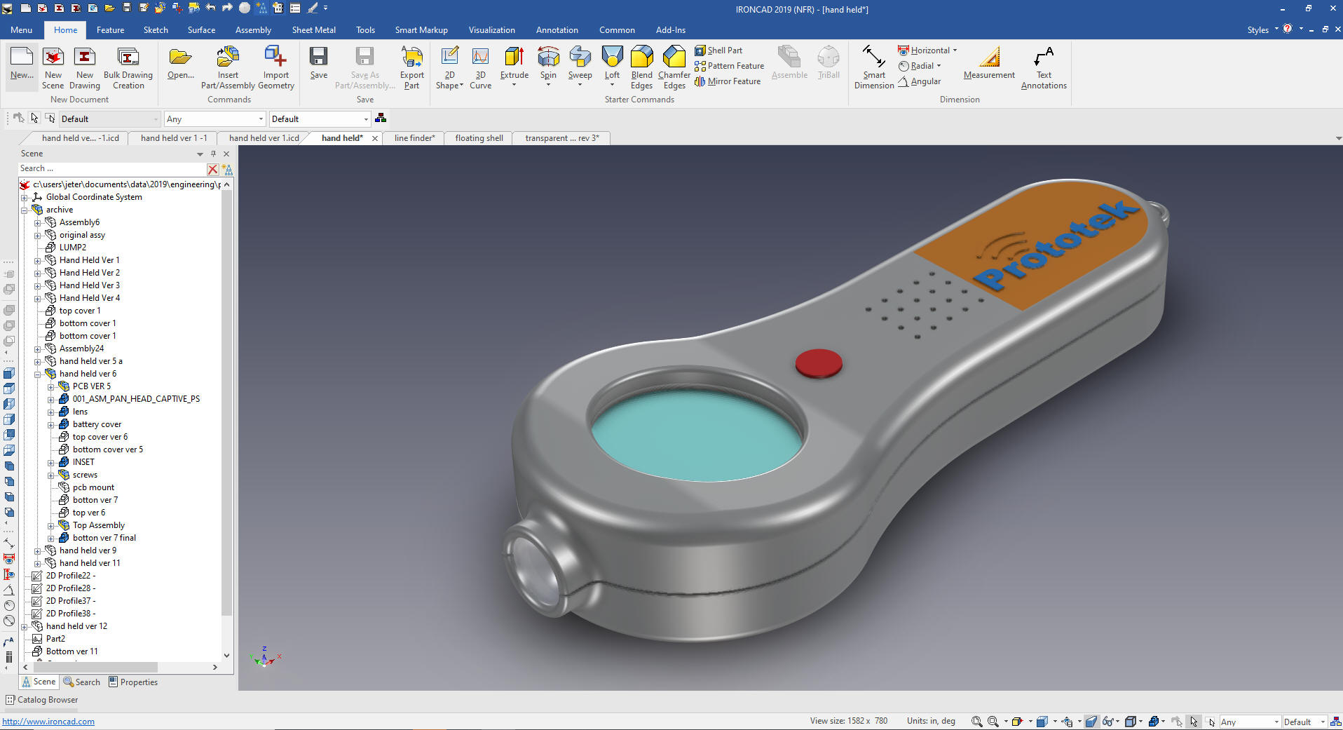Click the Loft tool icon
The image size is (1343, 730).
[x=612, y=58]
